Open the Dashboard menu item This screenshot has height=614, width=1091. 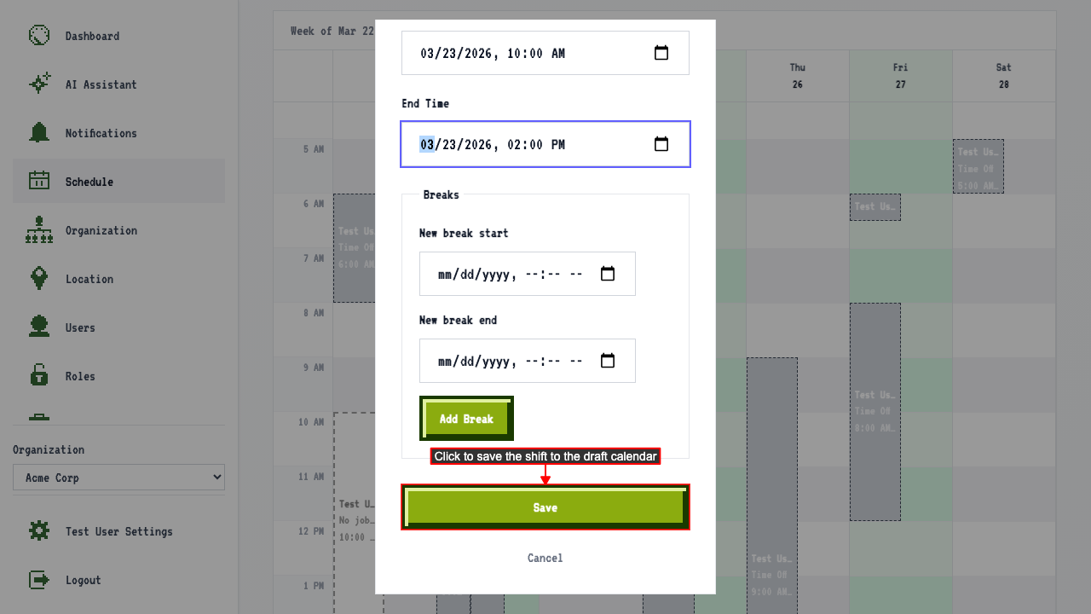coord(118,36)
